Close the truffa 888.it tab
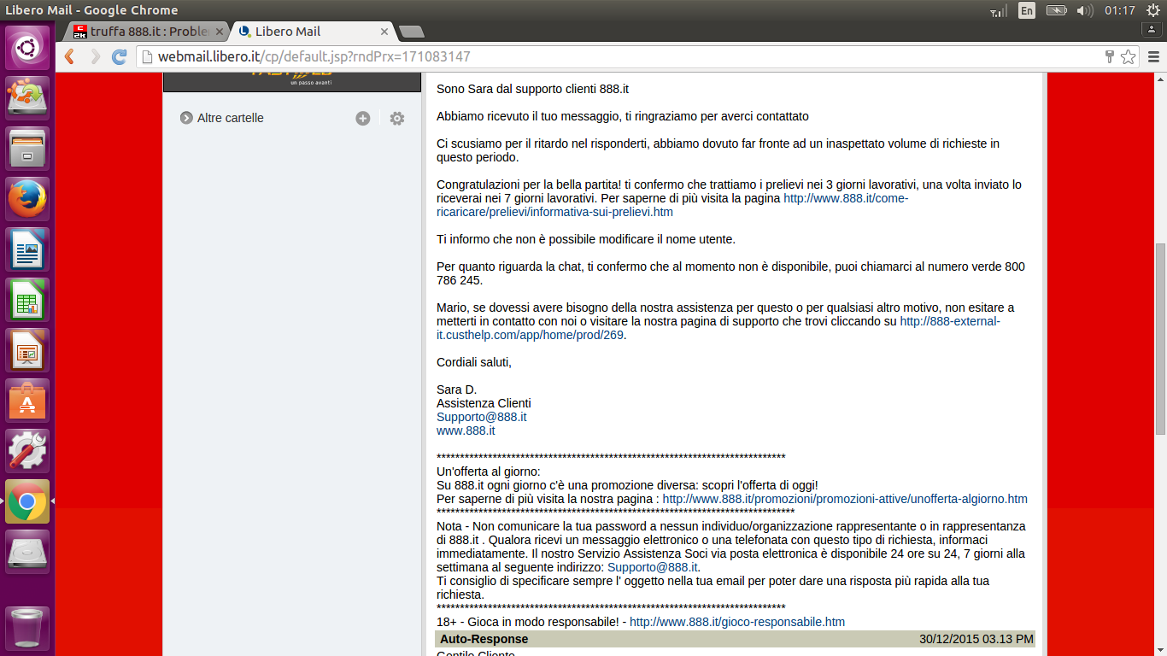The image size is (1167, 656). point(219,32)
